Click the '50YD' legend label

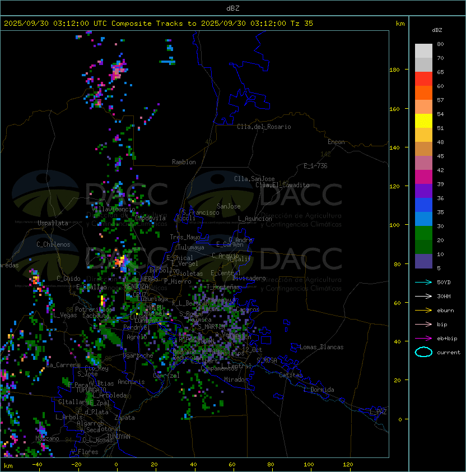click(444, 283)
